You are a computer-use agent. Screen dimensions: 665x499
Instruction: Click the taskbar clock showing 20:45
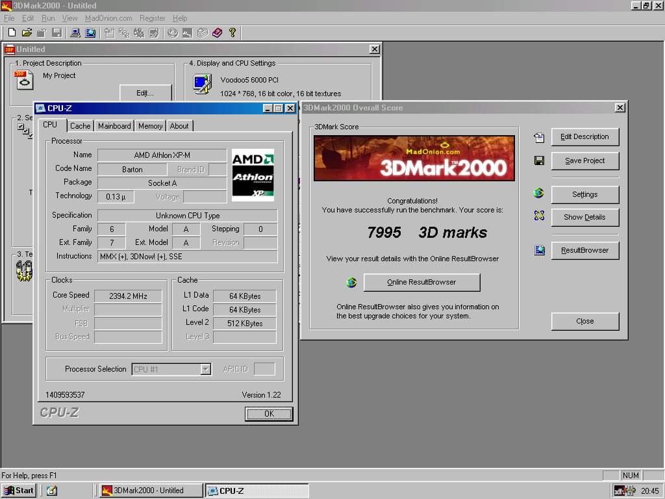tap(649, 491)
